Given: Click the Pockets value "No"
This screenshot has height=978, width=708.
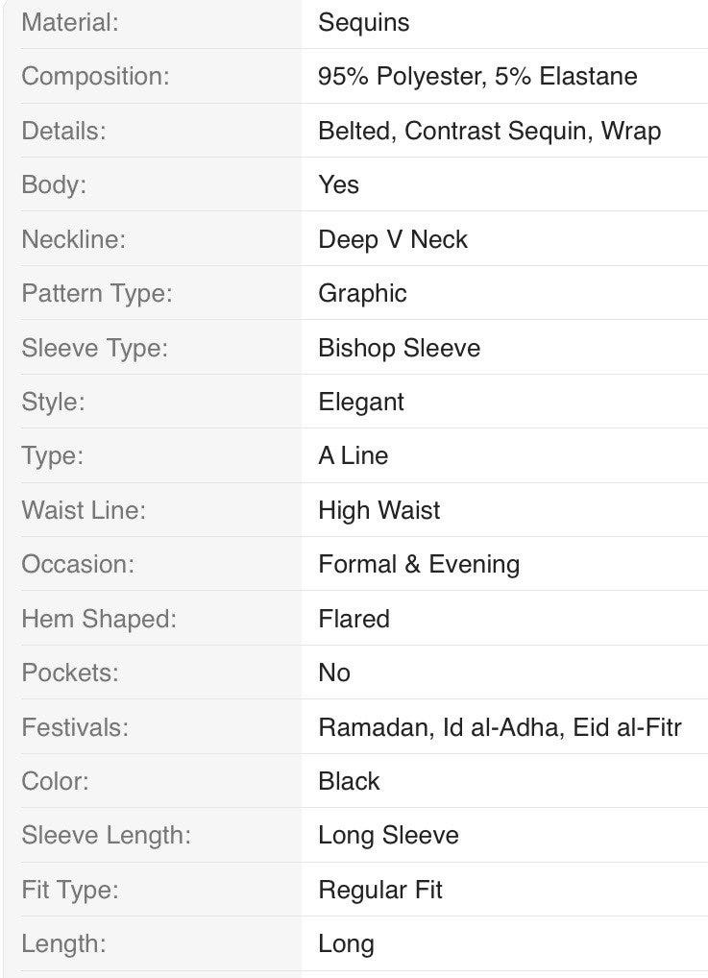Looking at the screenshot, I should pyautogui.click(x=334, y=672).
